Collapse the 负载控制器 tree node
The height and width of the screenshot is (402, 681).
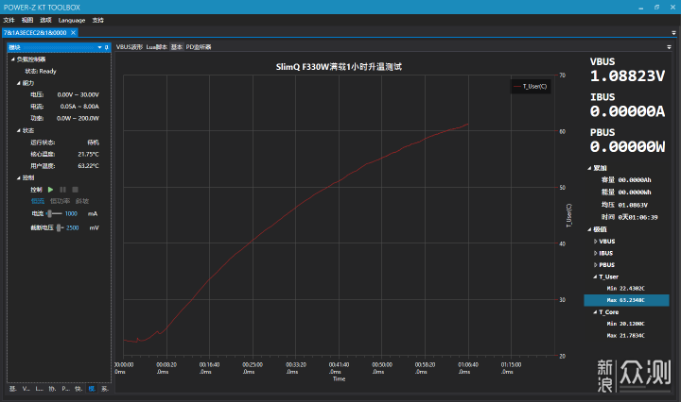[12, 59]
